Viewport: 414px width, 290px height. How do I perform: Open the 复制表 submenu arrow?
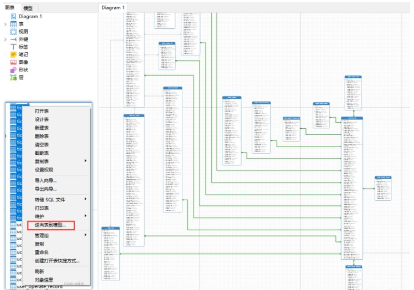85,161
